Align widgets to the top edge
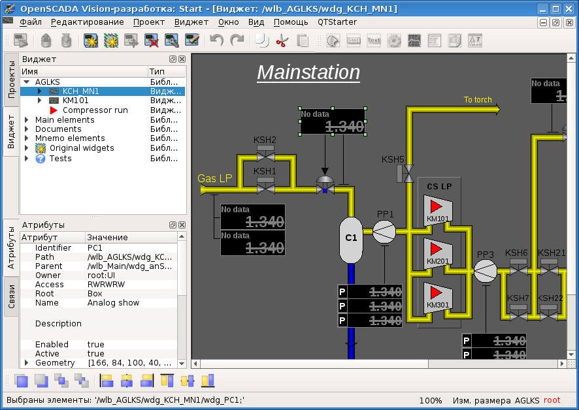 (167, 381)
